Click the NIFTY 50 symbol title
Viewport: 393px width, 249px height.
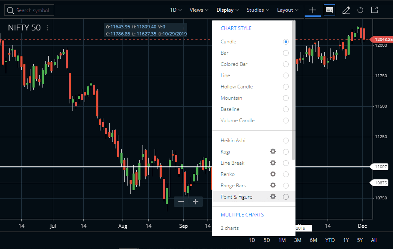click(x=24, y=28)
